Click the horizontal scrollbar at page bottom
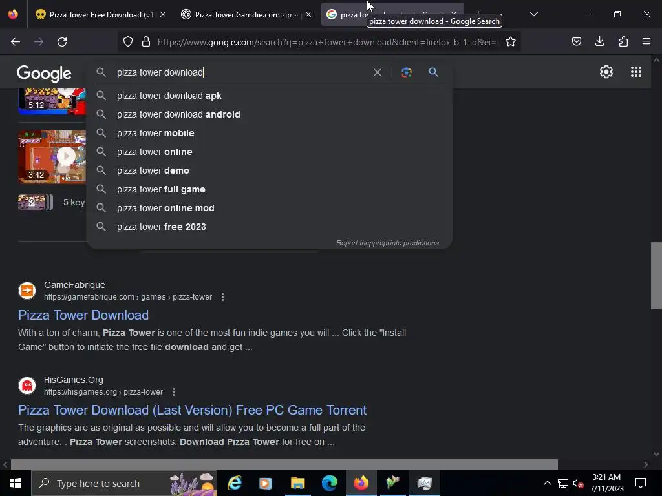The image size is (662, 496). pos(284,464)
